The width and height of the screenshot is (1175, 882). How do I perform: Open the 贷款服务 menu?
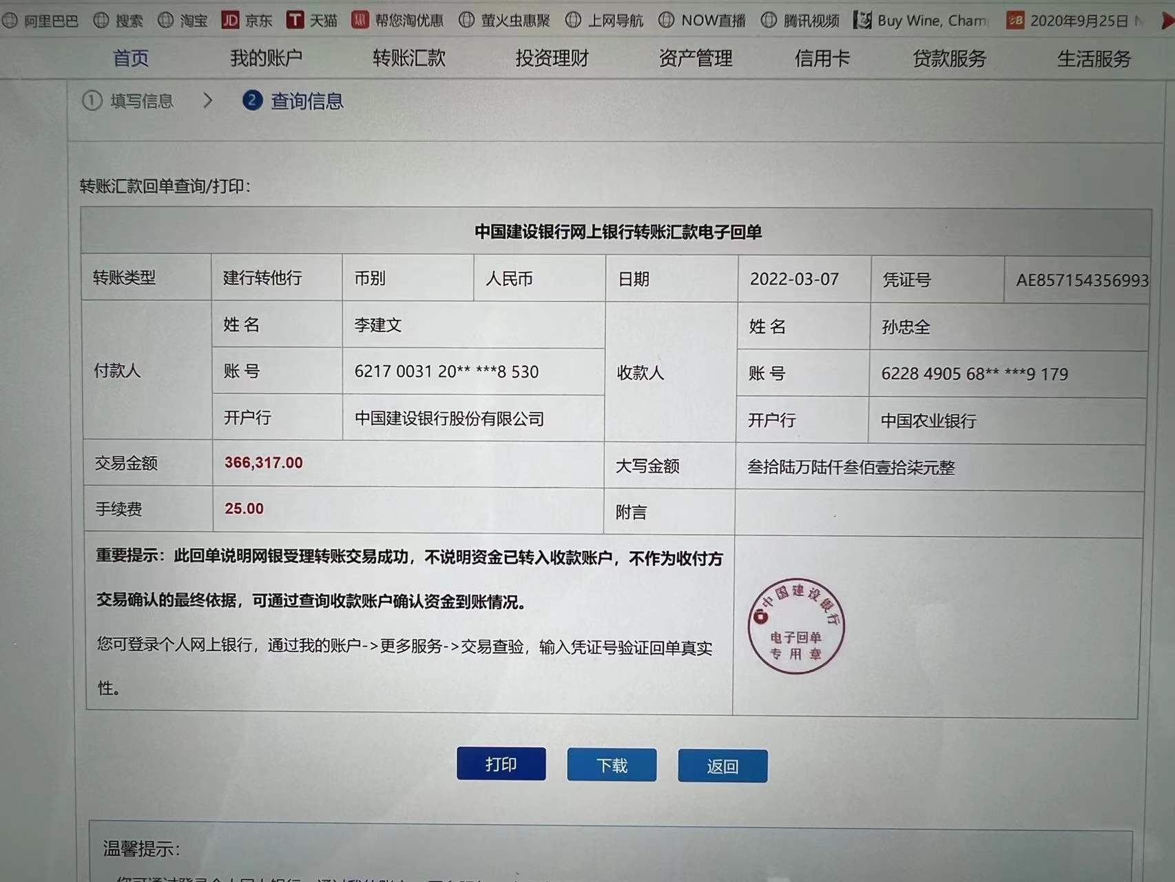point(950,59)
